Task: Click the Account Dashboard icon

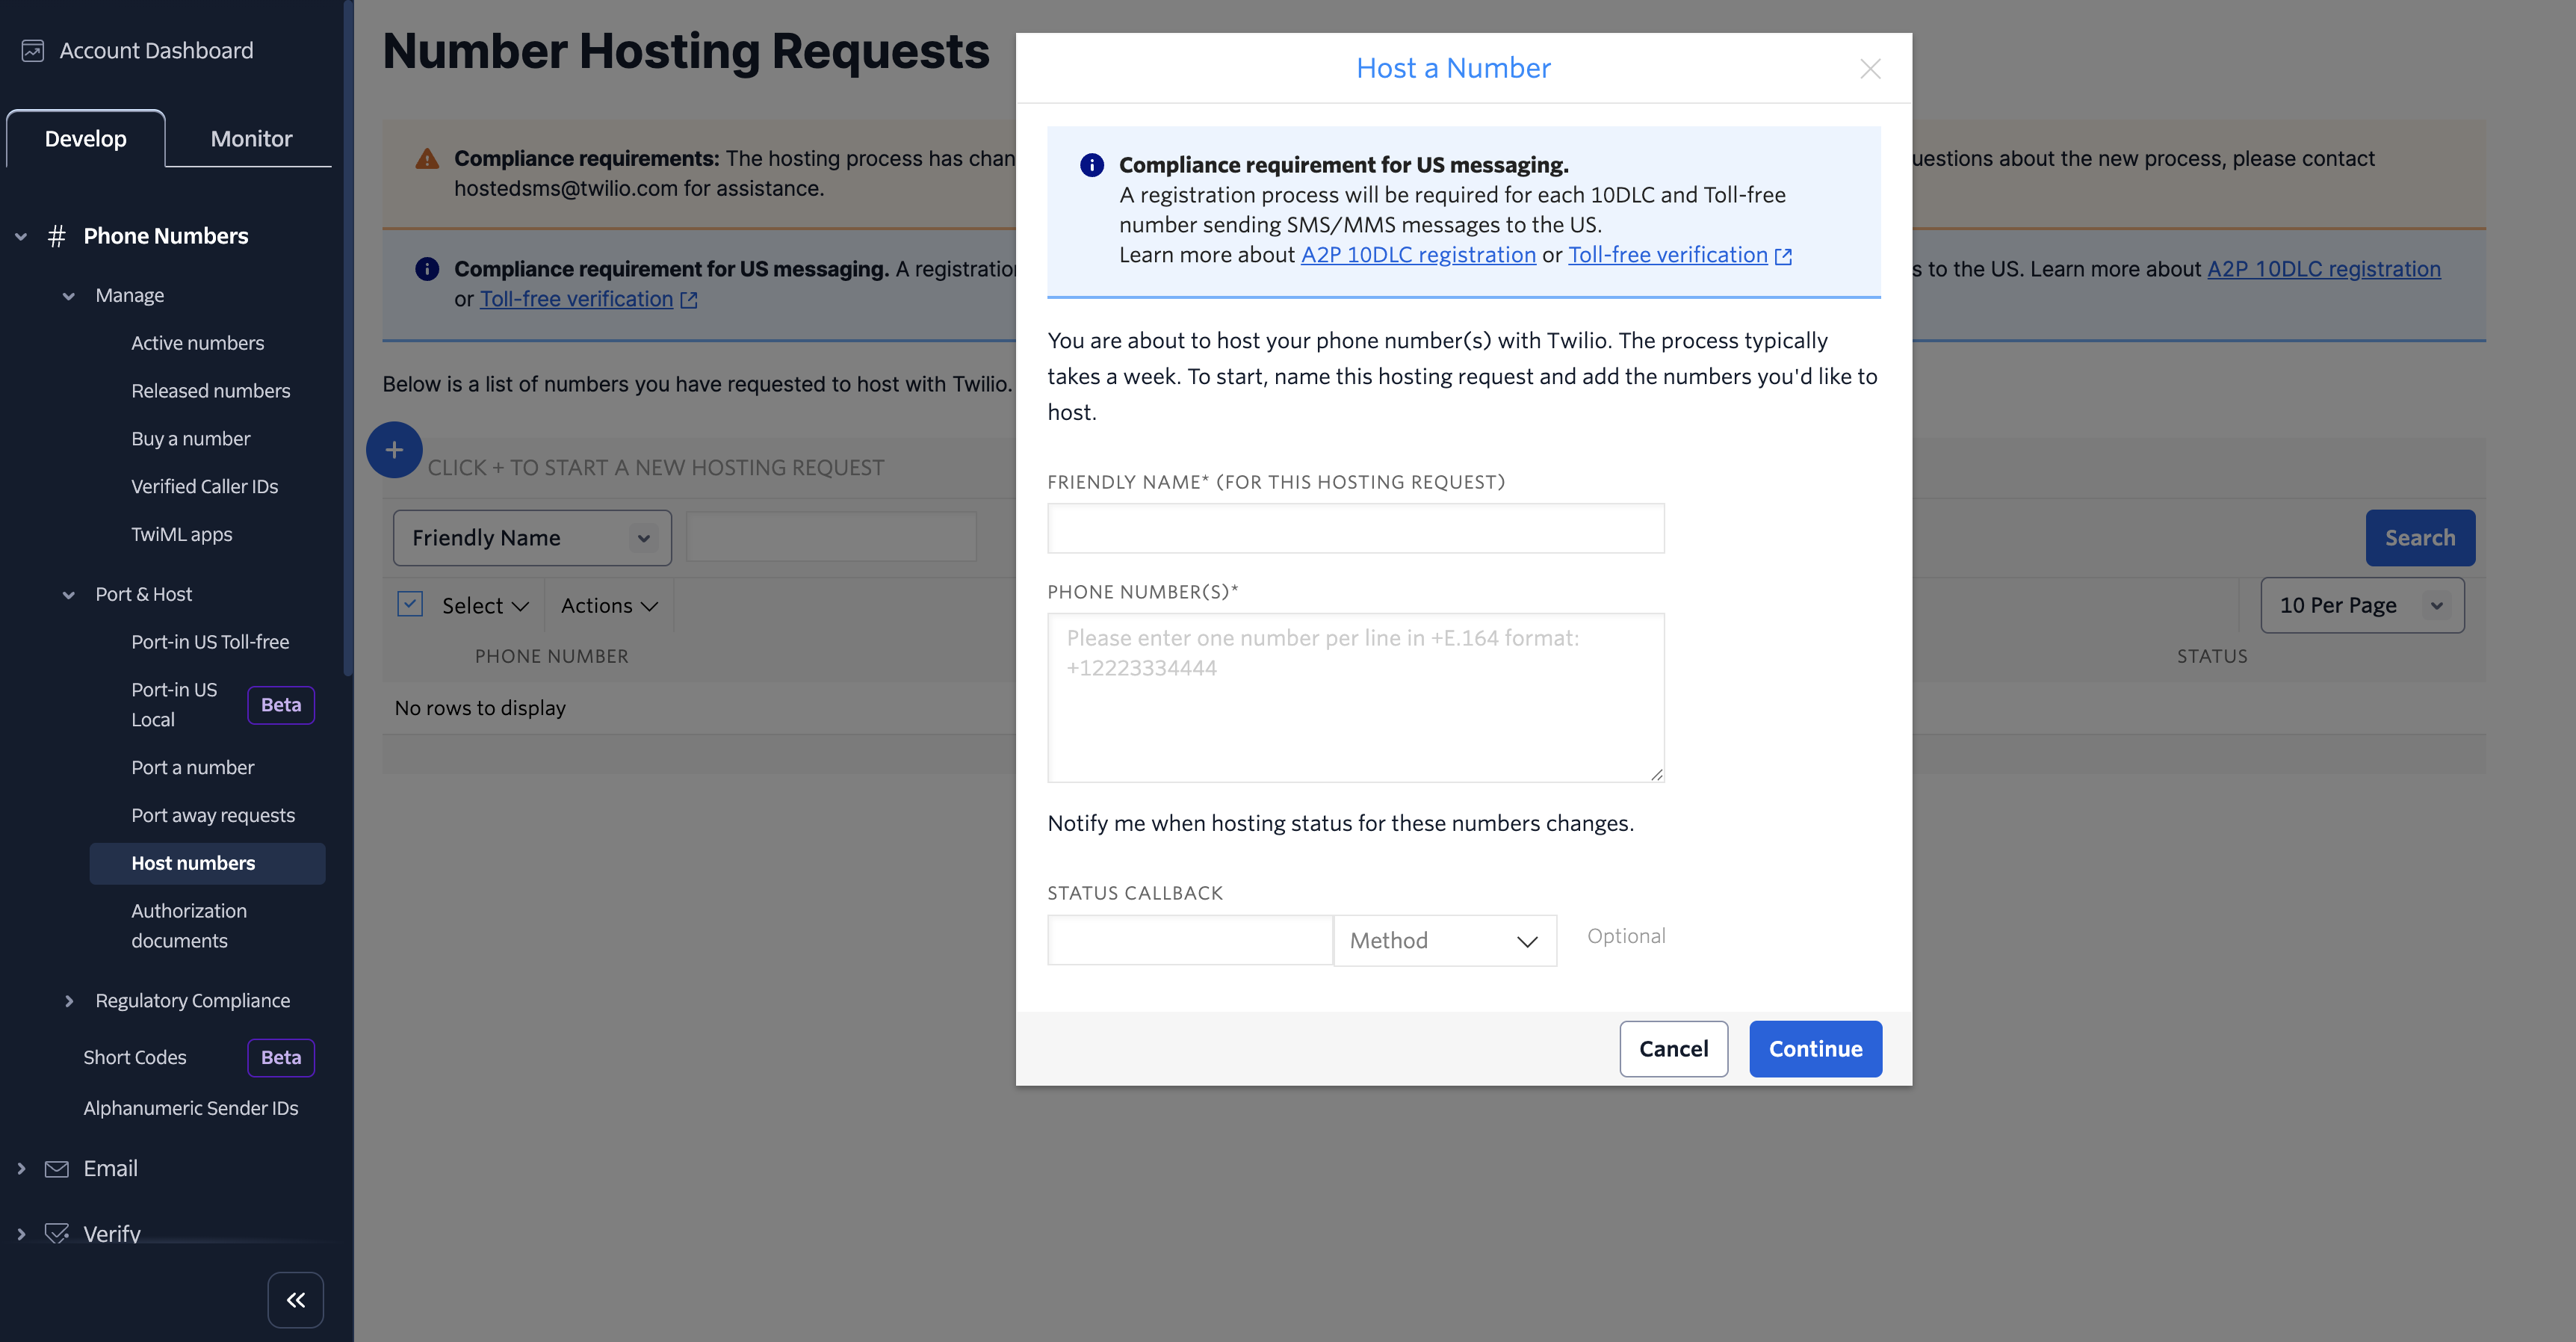Action: point(33,50)
